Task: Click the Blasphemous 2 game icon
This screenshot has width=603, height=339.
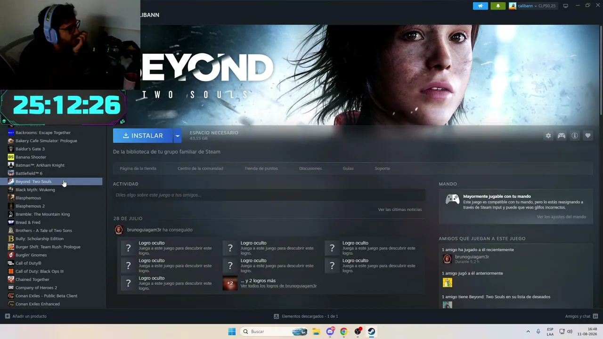Action: point(11,206)
